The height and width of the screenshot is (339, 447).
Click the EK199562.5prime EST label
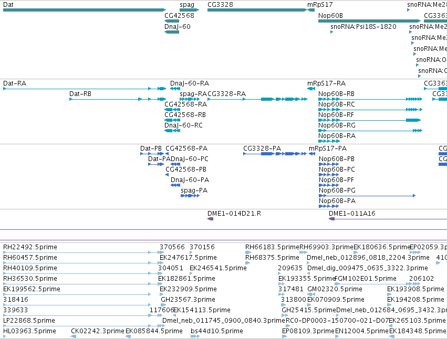click(32, 289)
